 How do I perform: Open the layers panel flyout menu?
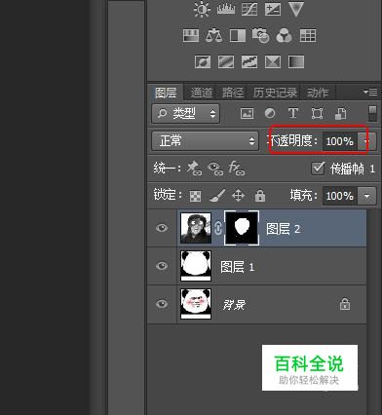coord(370,92)
